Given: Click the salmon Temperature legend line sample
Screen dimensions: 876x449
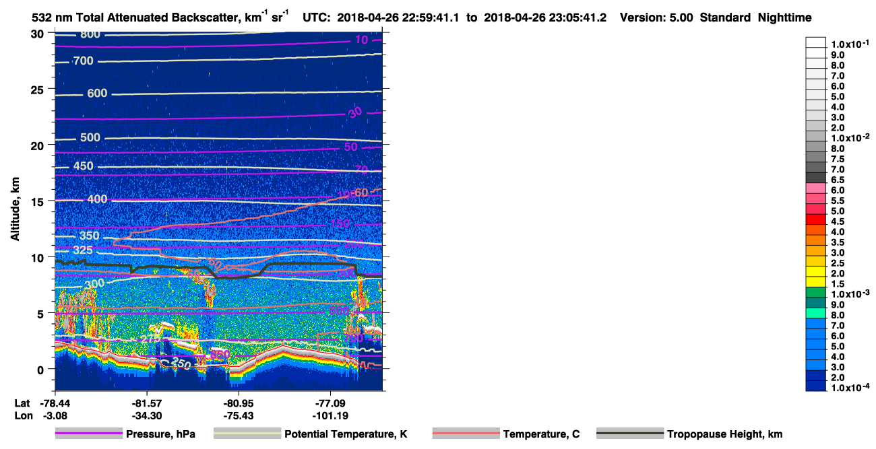Looking at the screenshot, I should click(466, 434).
